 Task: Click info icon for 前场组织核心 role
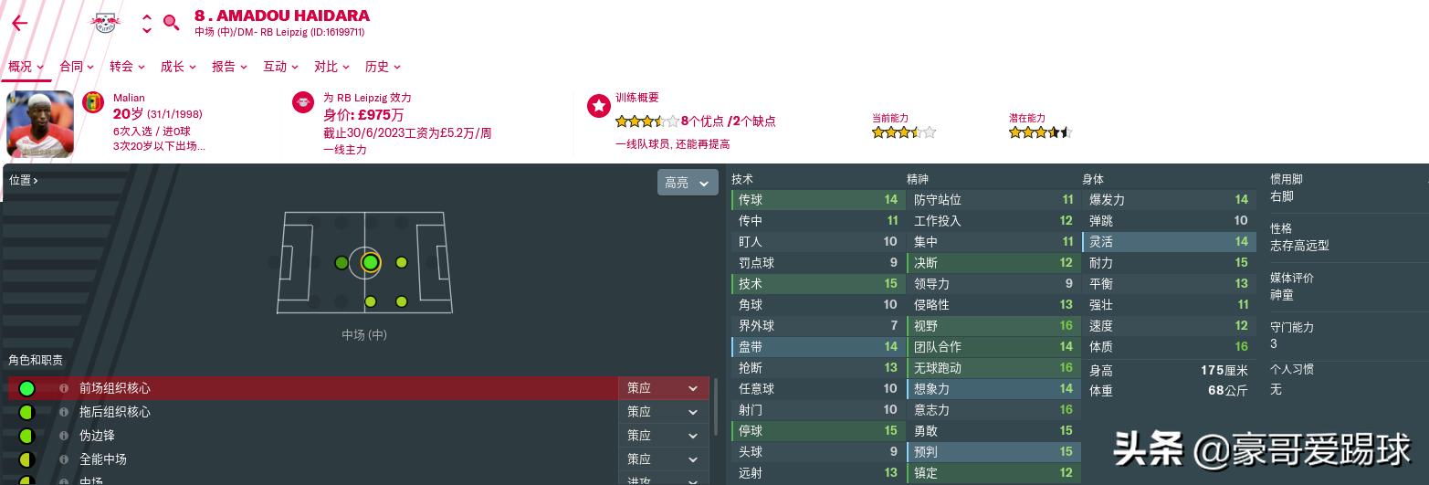coord(64,388)
